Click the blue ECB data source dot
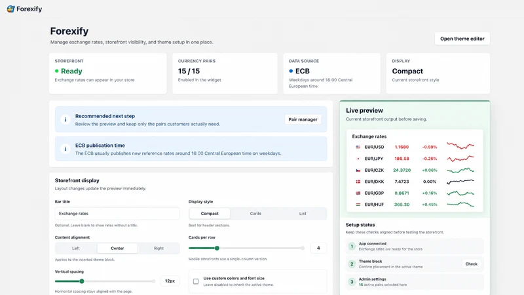The image size is (524, 295). [x=291, y=71]
